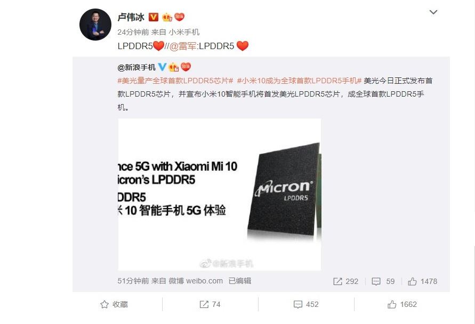Enlarge the Micron LPDDR5 chip image
This screenshot has height=324, width=475.
[x=219, y=194]
